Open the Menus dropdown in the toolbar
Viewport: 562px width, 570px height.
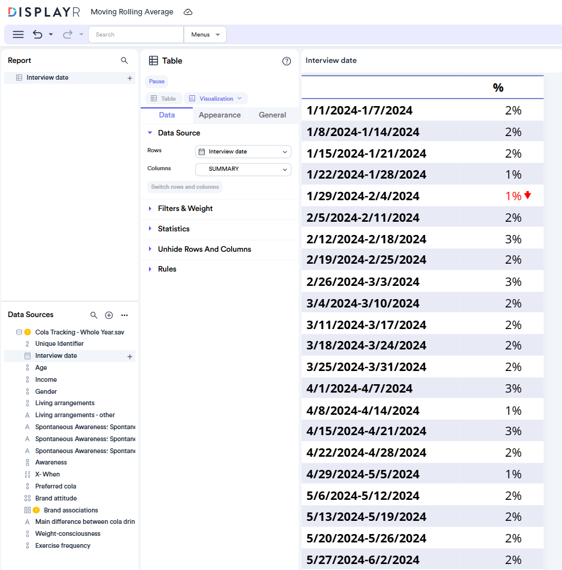tap(205, 34)
